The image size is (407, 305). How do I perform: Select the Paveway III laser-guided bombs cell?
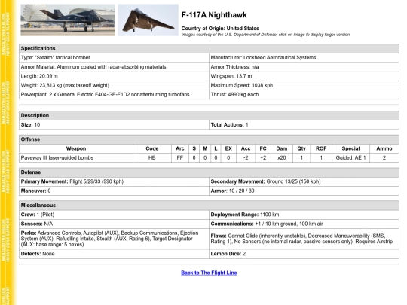(76, 157)
